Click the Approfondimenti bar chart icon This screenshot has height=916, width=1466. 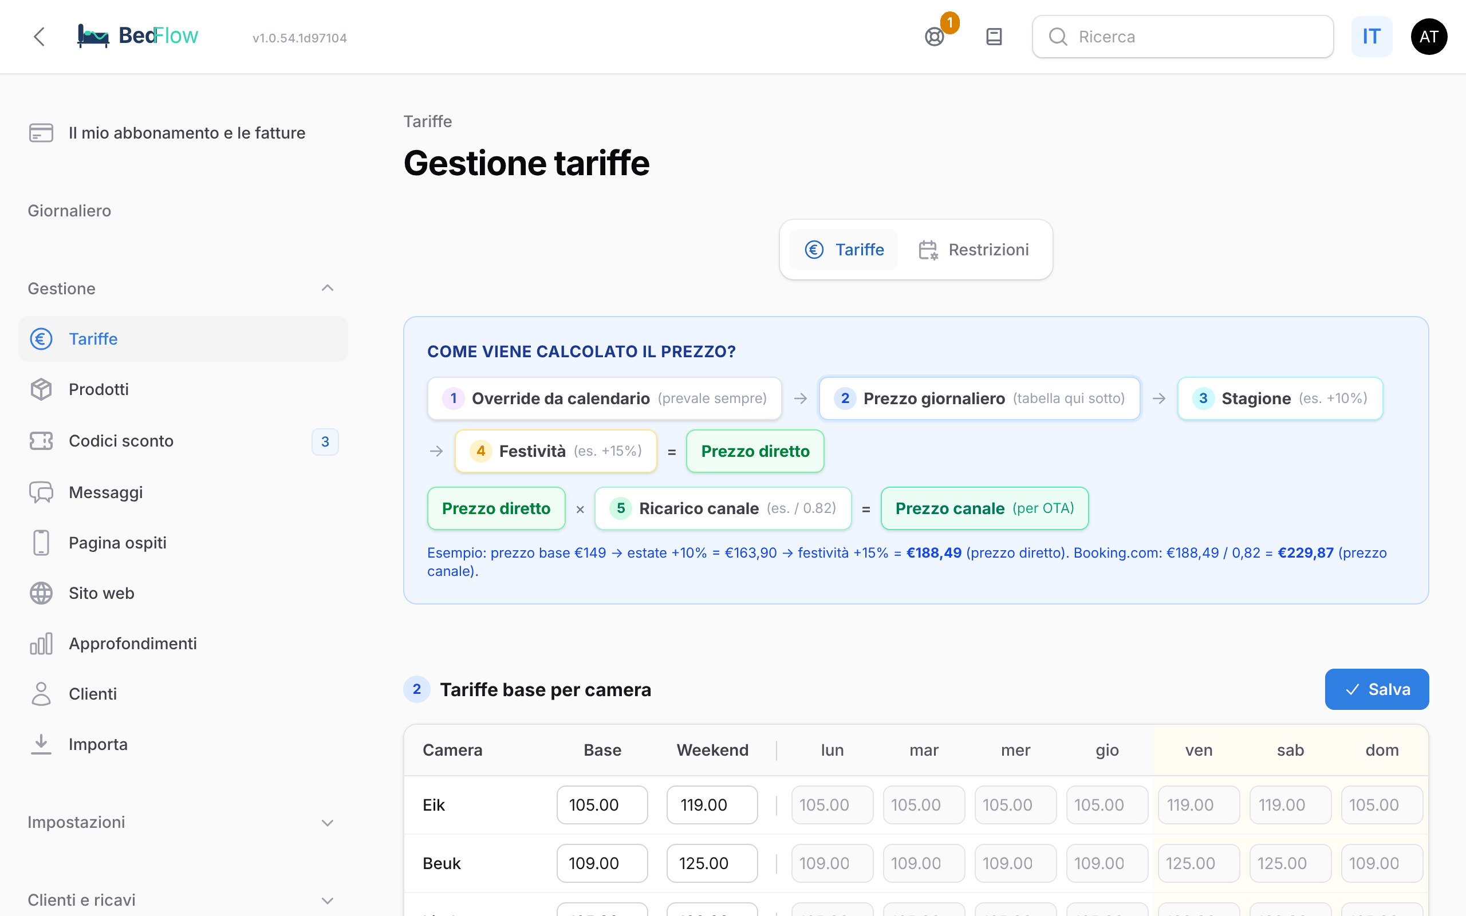(x=41, y=643)
